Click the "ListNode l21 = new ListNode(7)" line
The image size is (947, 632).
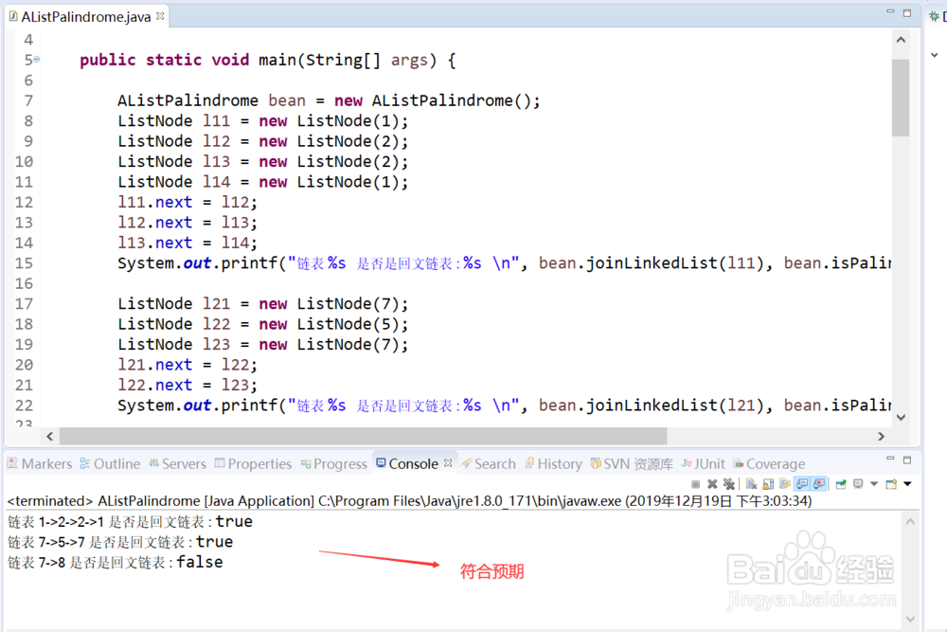coord(262,304)
